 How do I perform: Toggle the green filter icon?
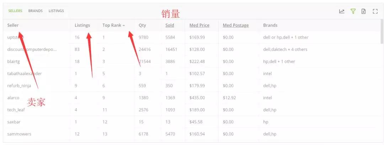pos(353,11)
